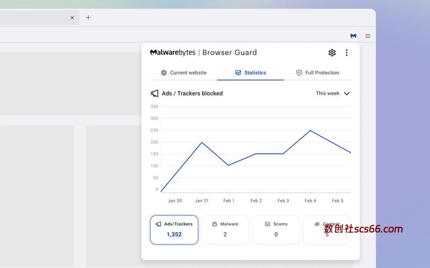The height and width of the screenshot is (268, 430).
Task: Open the browser hamburger menu
Action: (368, 36)
